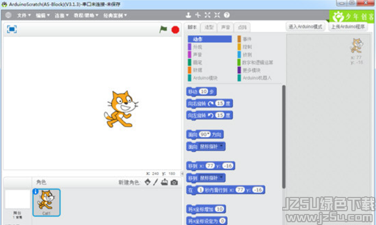The height and width of the screenshot is (225, 376).
Task: Click the value 10 in 将x坐标增加 block
Action: click(219, 209)
